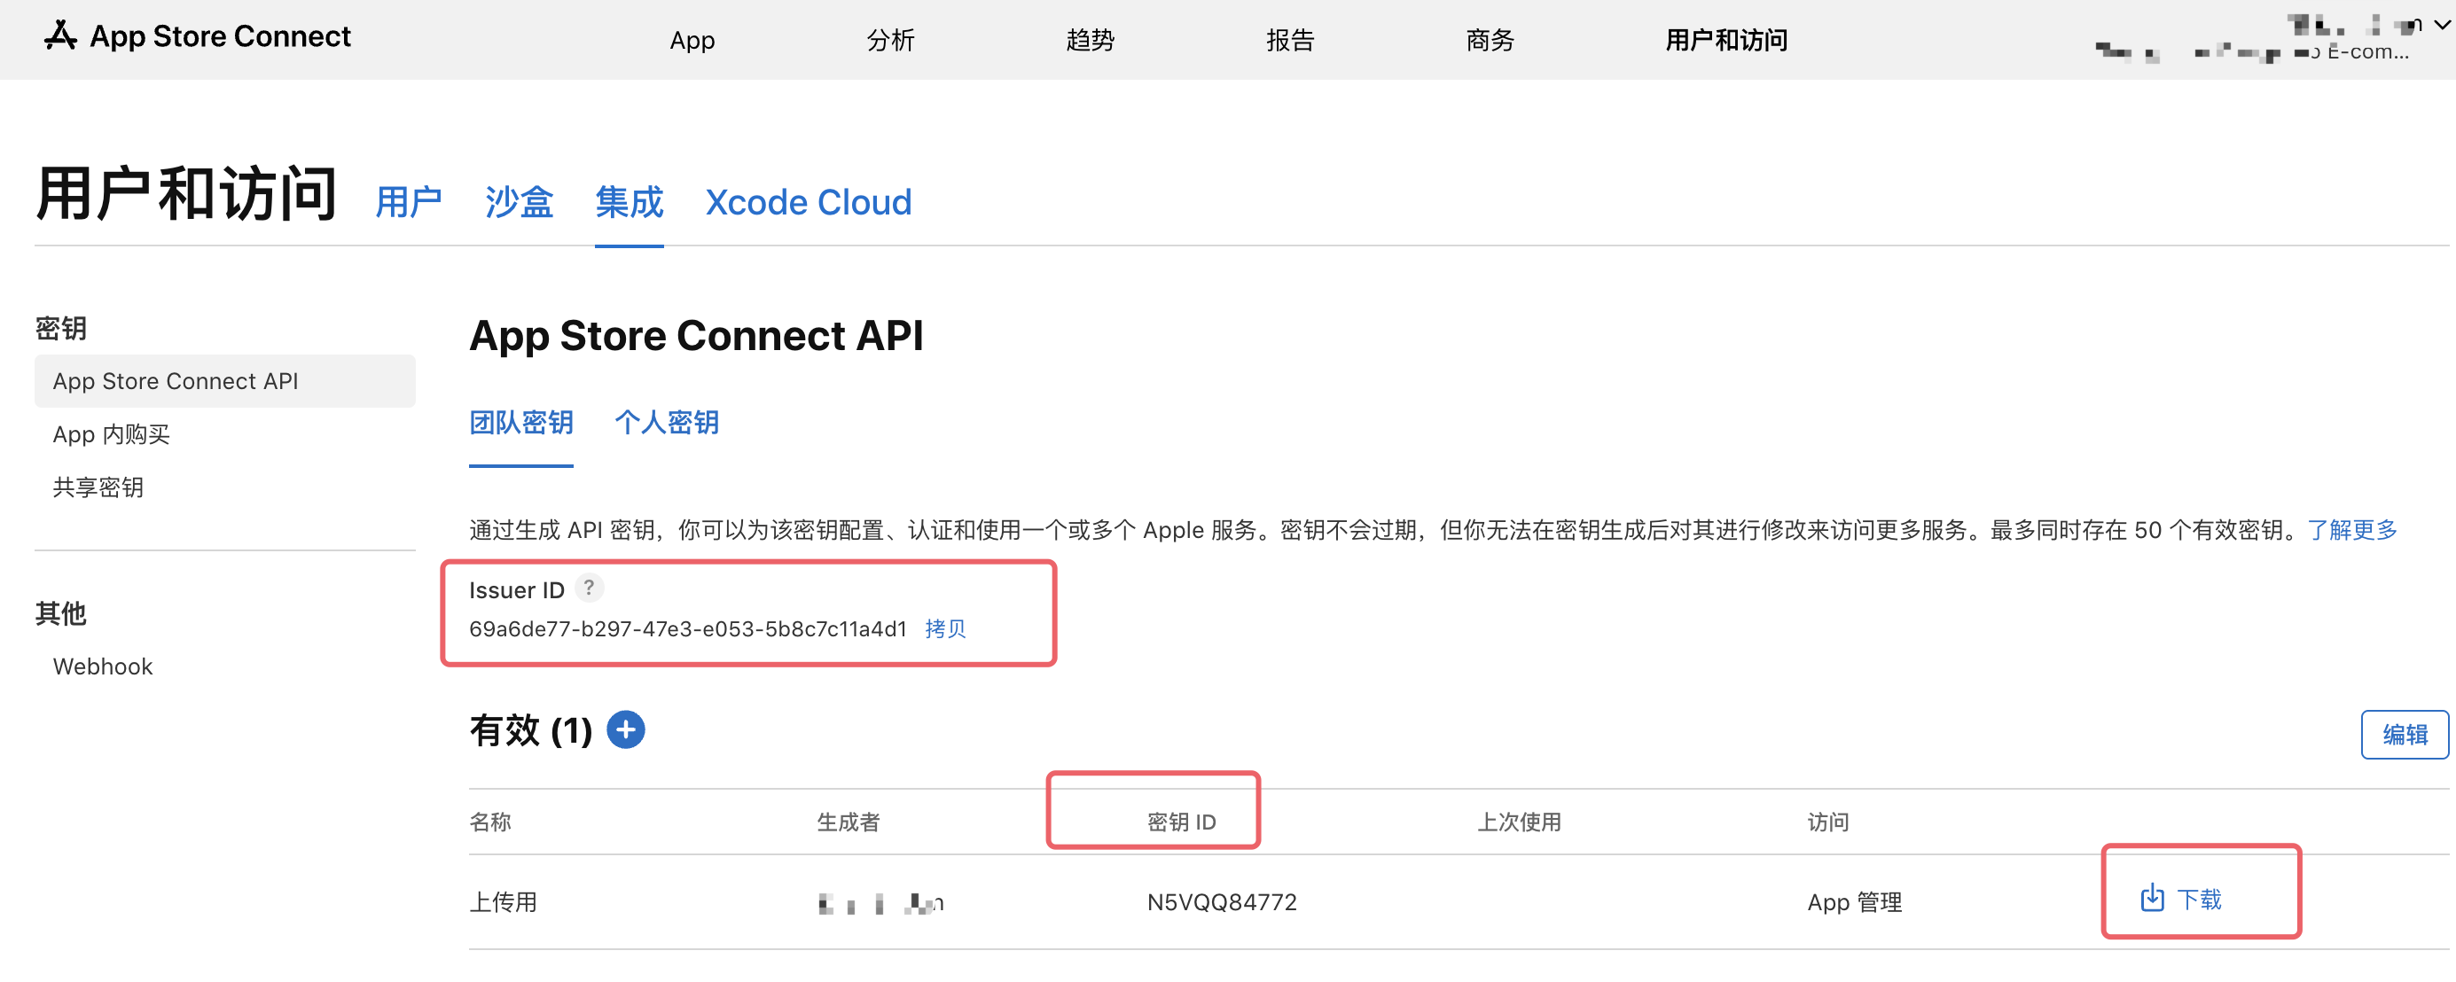Expand the account menu chevron at top right
Image resolution: width=2456 pixels, height=982 pixels.
click(x=2442, y=26)
